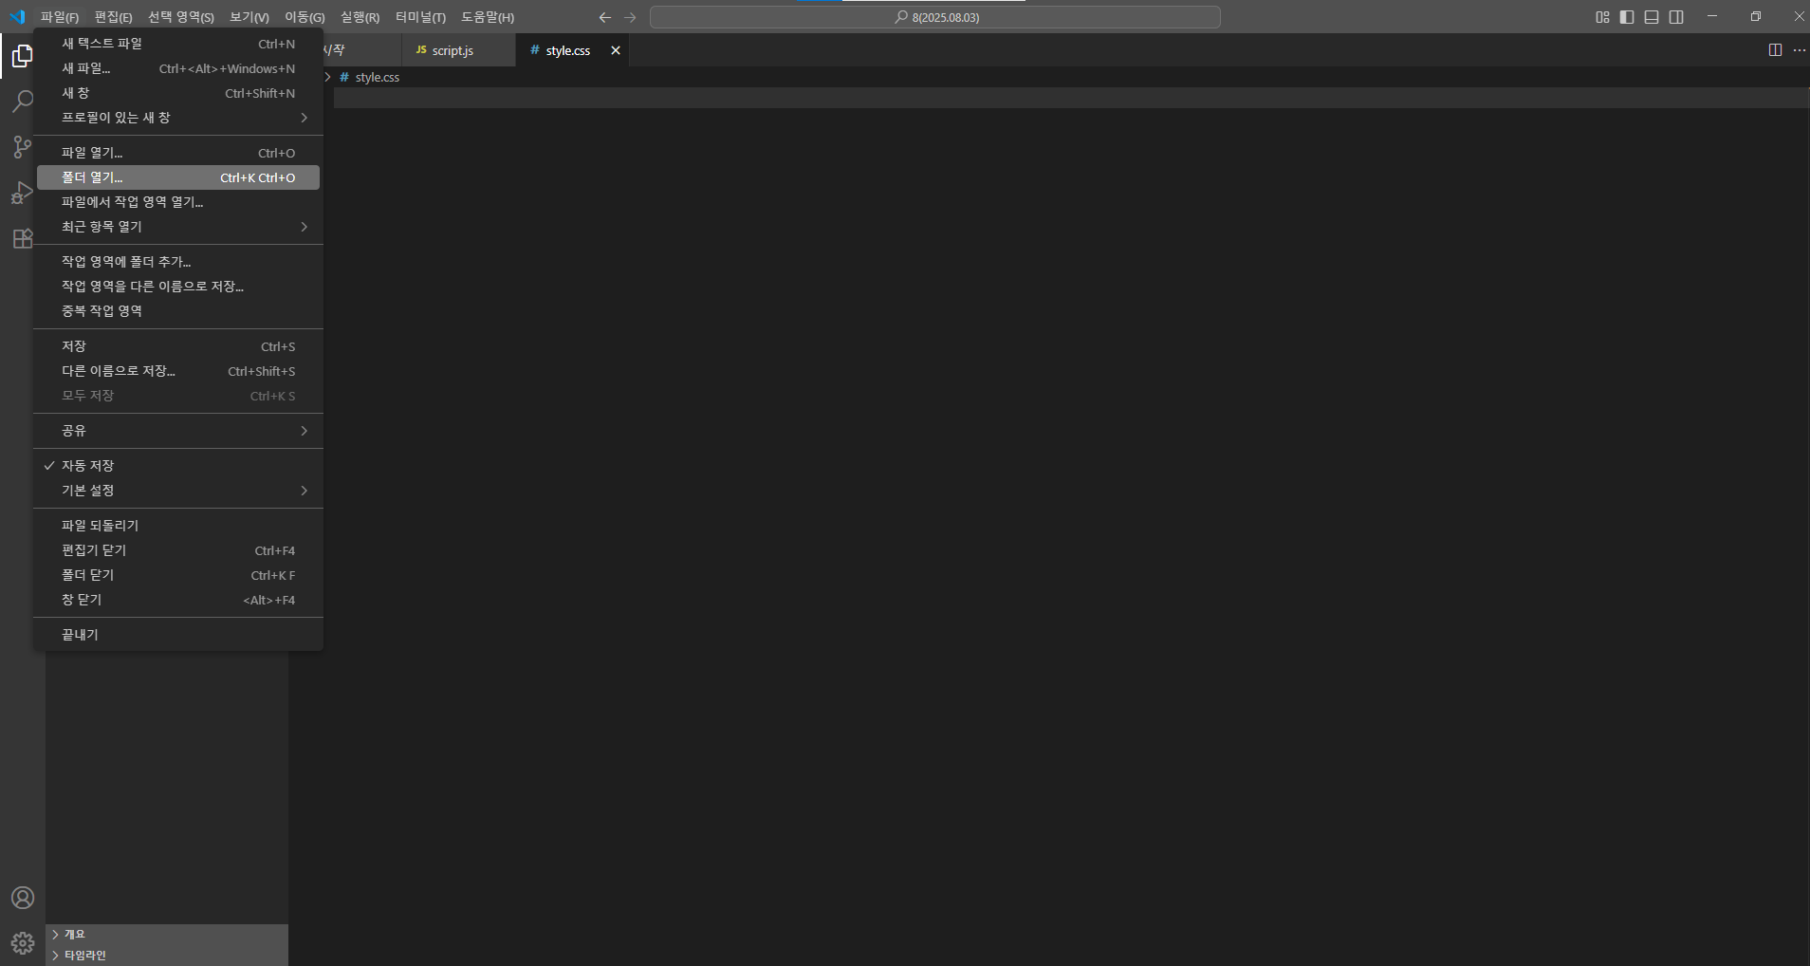Toggle the secondary side bar
The height and width of the screenshot is (966, 1810).
[x=1676, y=17]
